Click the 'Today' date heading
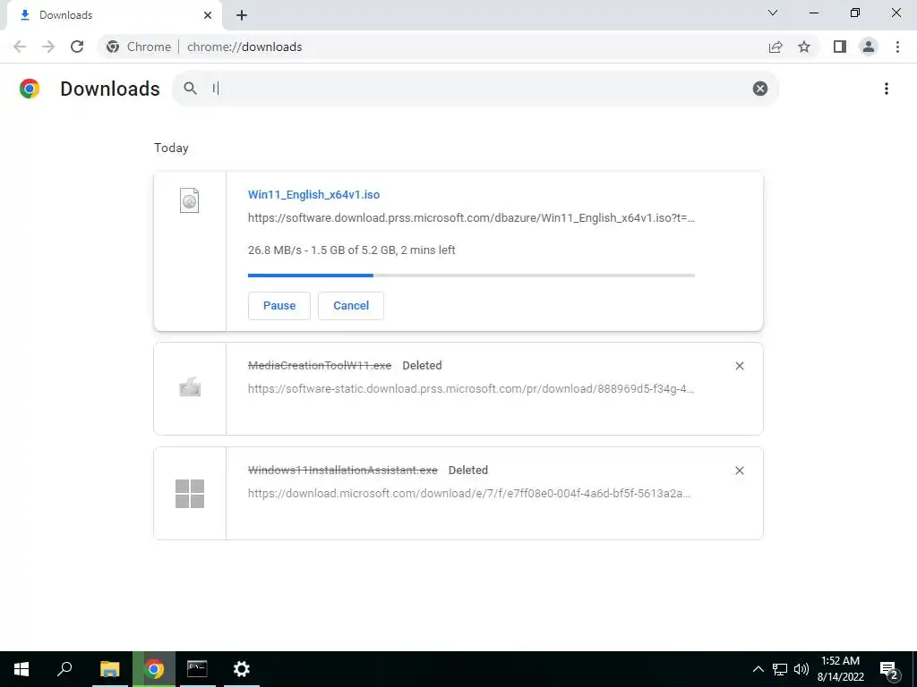The image size is (917, 687). [x=171, y=148]
